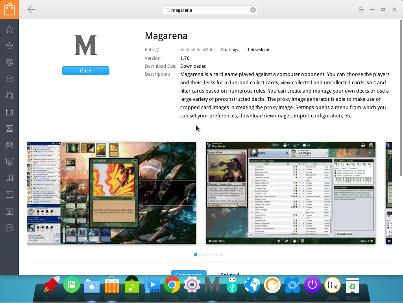
Task: Click the "Magarena" app title heading
Action: [x=166, y=35]
